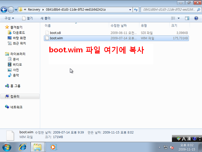Select the boot.sdi file

click(116, 33)
